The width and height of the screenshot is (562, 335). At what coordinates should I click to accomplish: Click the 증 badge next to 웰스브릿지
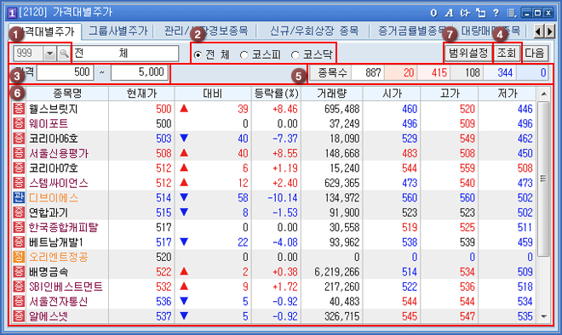click(x=19, y=109)
